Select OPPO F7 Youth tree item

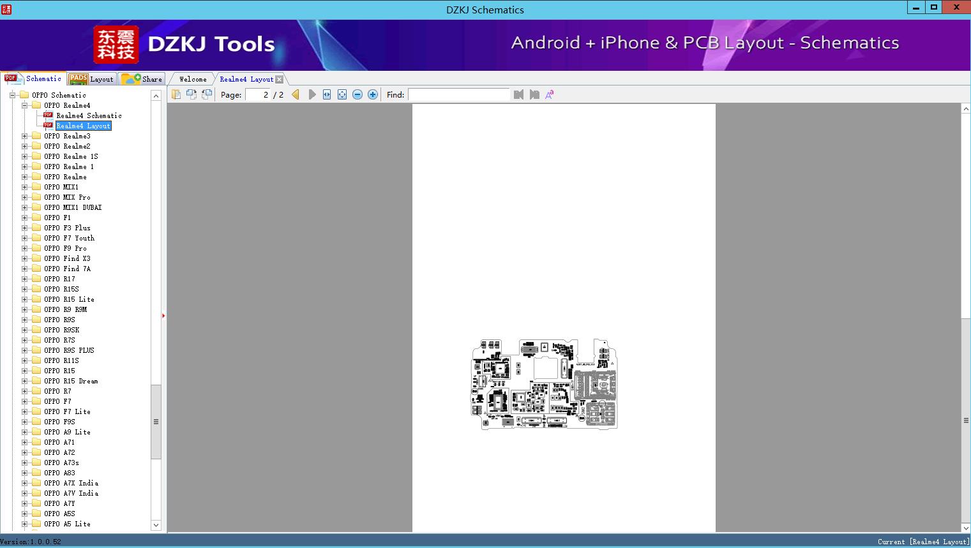point(69,238)
